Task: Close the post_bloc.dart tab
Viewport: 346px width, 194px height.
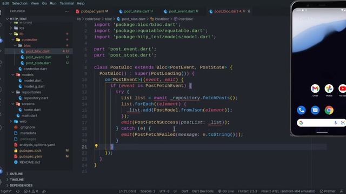Action: point(249,11)
